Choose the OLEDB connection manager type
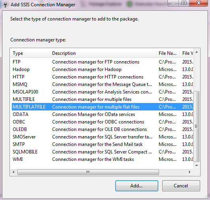 (102, 129)
